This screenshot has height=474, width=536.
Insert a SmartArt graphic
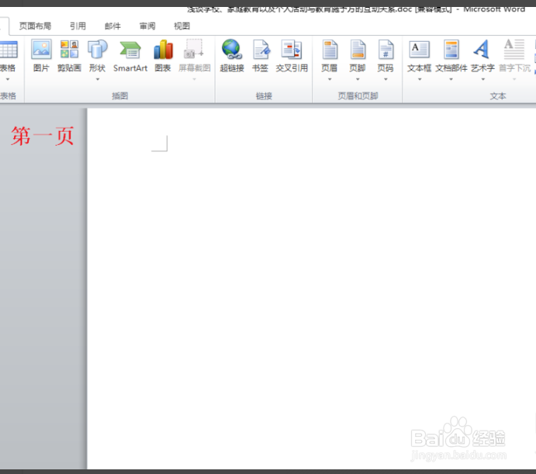click(x=130, y=50)
